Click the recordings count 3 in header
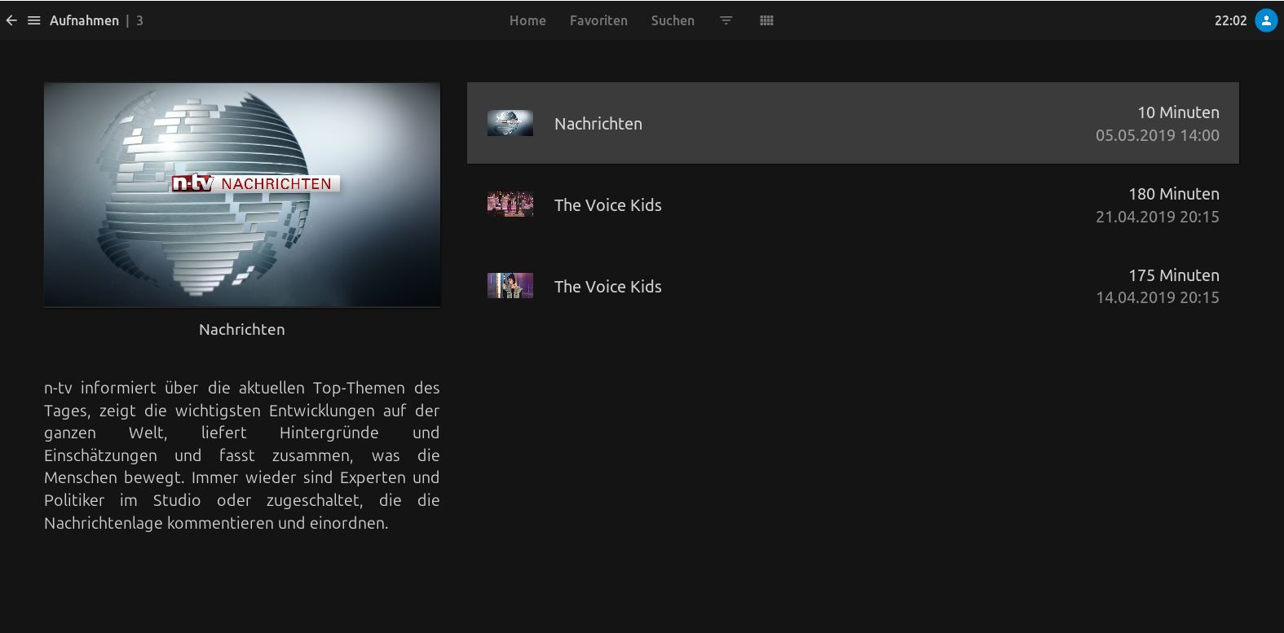1284x633 pixels. coord(139,20)
